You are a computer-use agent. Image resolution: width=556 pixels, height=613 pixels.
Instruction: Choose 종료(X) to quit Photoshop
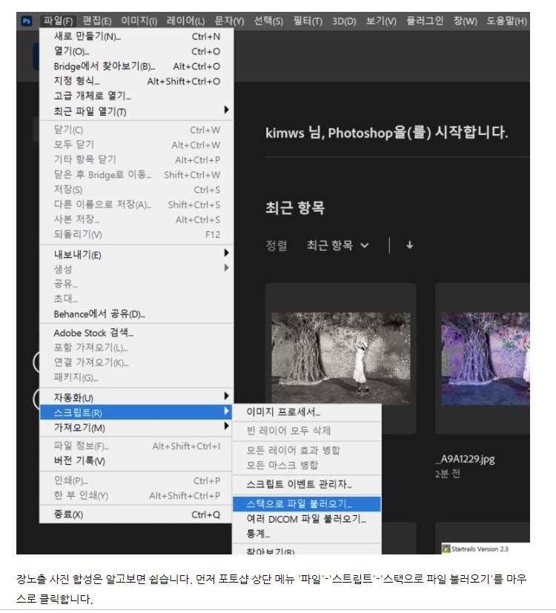click(136, 514)
